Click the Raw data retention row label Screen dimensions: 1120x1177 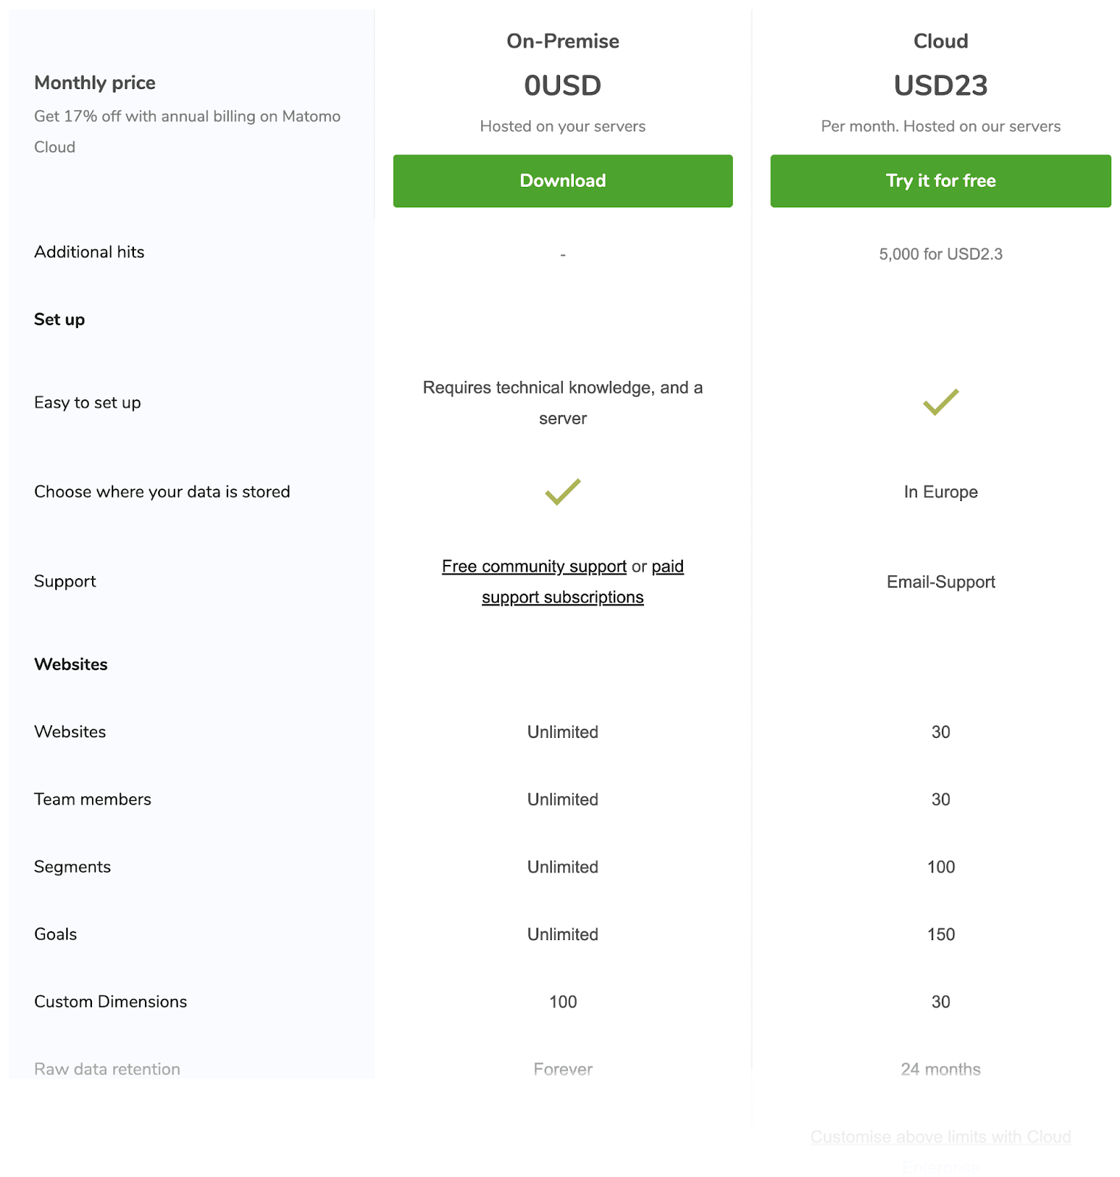click(x=107, y=1069)
